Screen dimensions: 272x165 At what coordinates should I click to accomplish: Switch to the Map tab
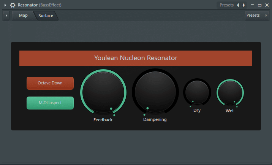(23, 16)
